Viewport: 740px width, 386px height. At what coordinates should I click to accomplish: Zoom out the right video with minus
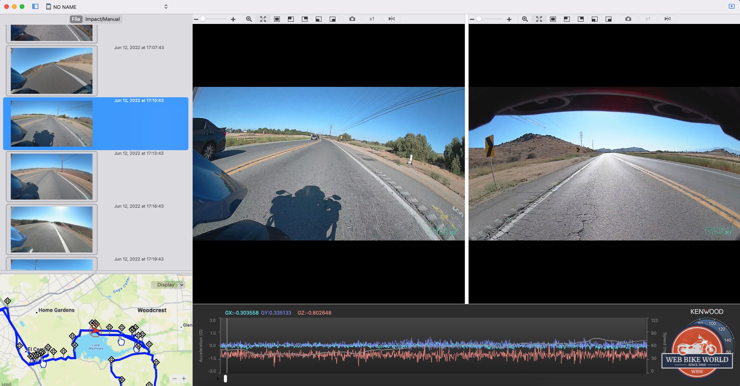[472, 19]
